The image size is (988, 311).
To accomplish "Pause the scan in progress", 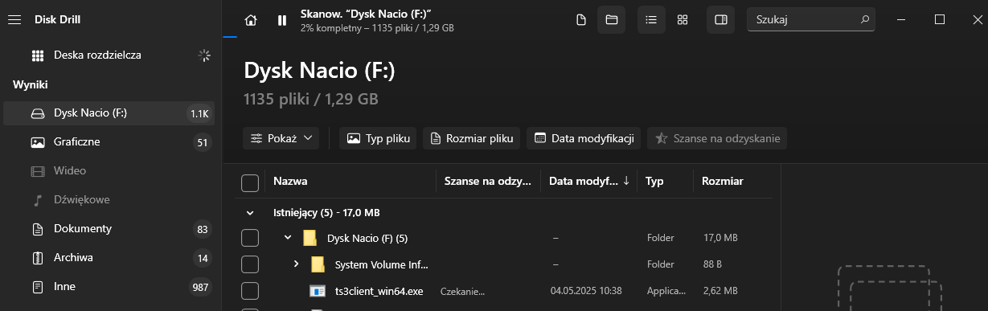I will tap(281, 20).
